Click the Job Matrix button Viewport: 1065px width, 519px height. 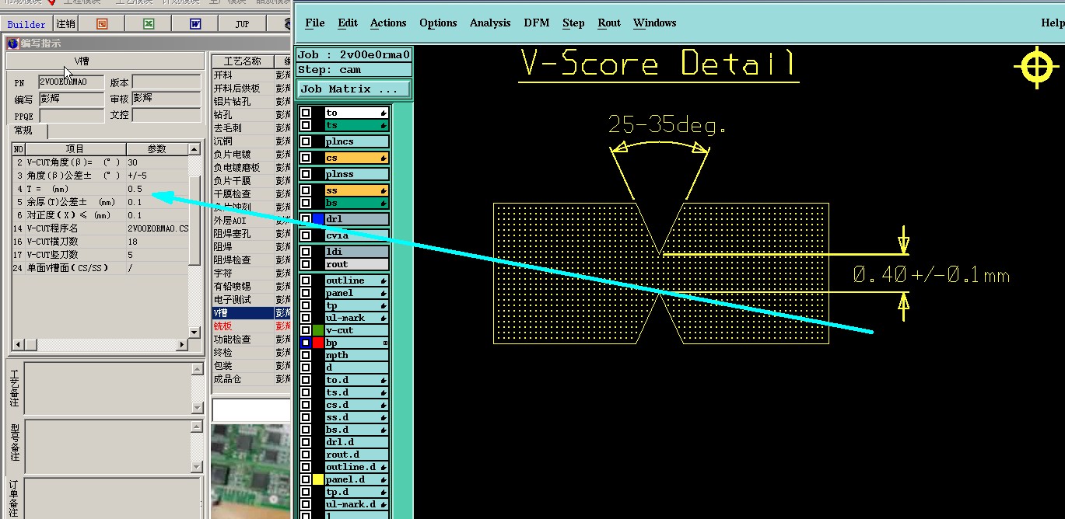pos(353,89)
